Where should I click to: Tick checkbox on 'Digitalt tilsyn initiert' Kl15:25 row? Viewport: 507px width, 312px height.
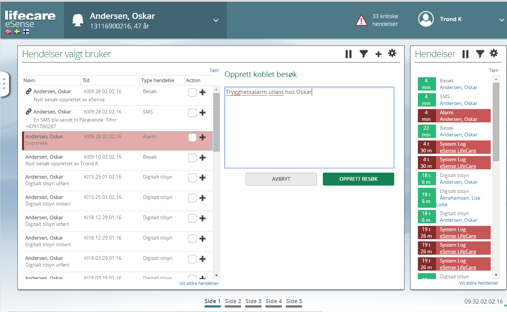(192, 198)
